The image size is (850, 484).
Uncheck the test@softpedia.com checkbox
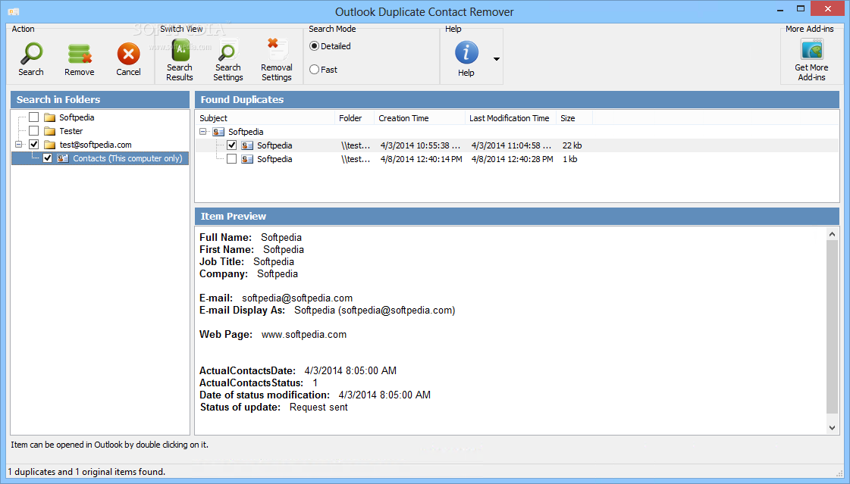coord(33,144)
